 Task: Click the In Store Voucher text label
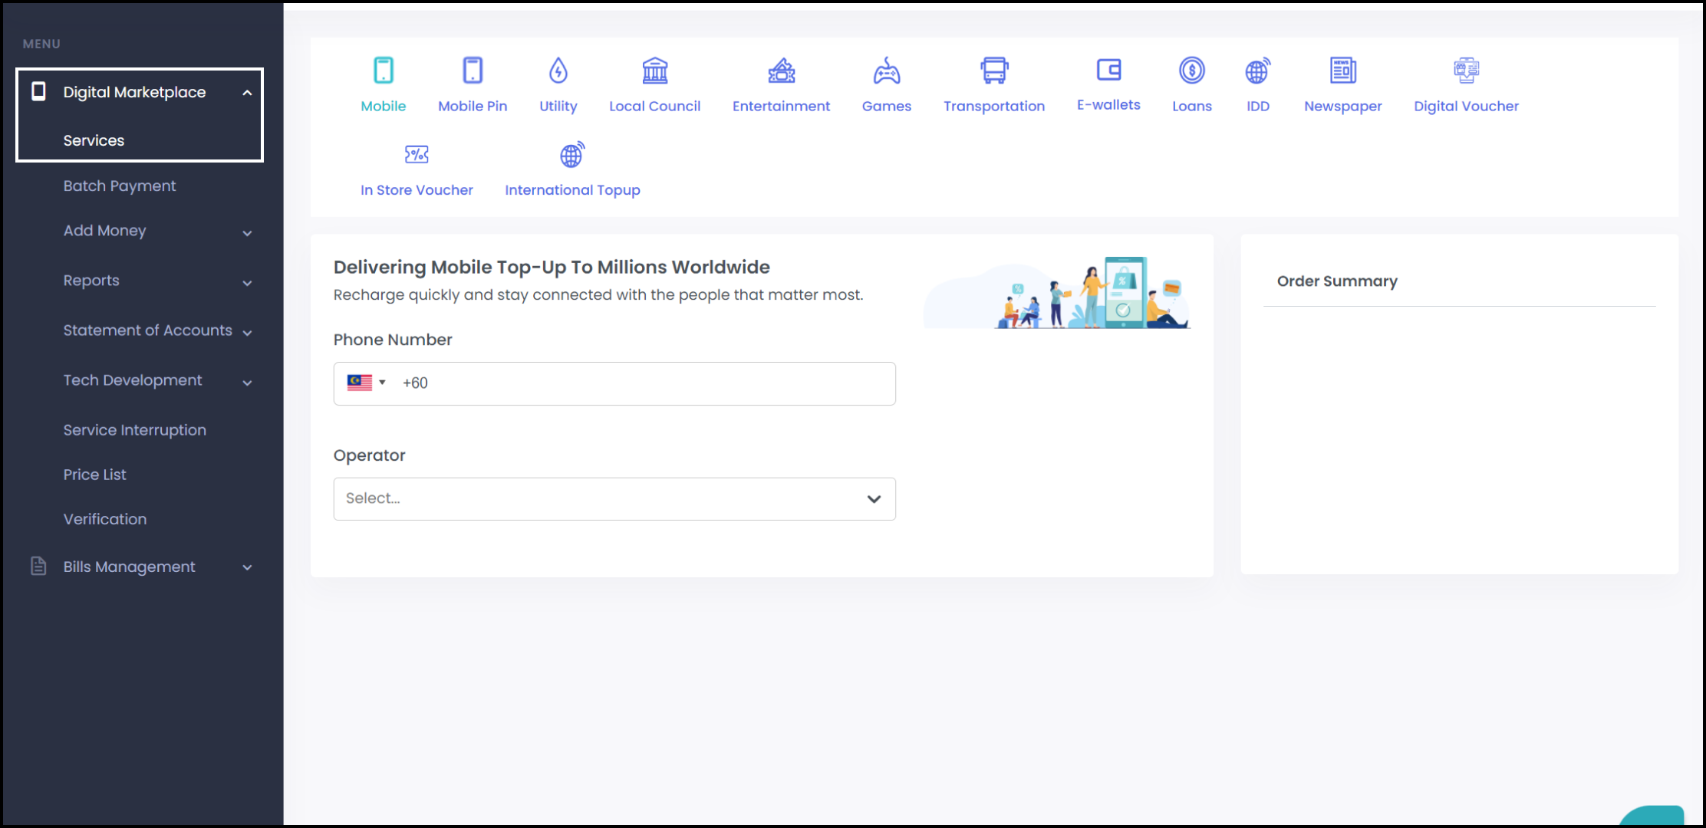417,190
